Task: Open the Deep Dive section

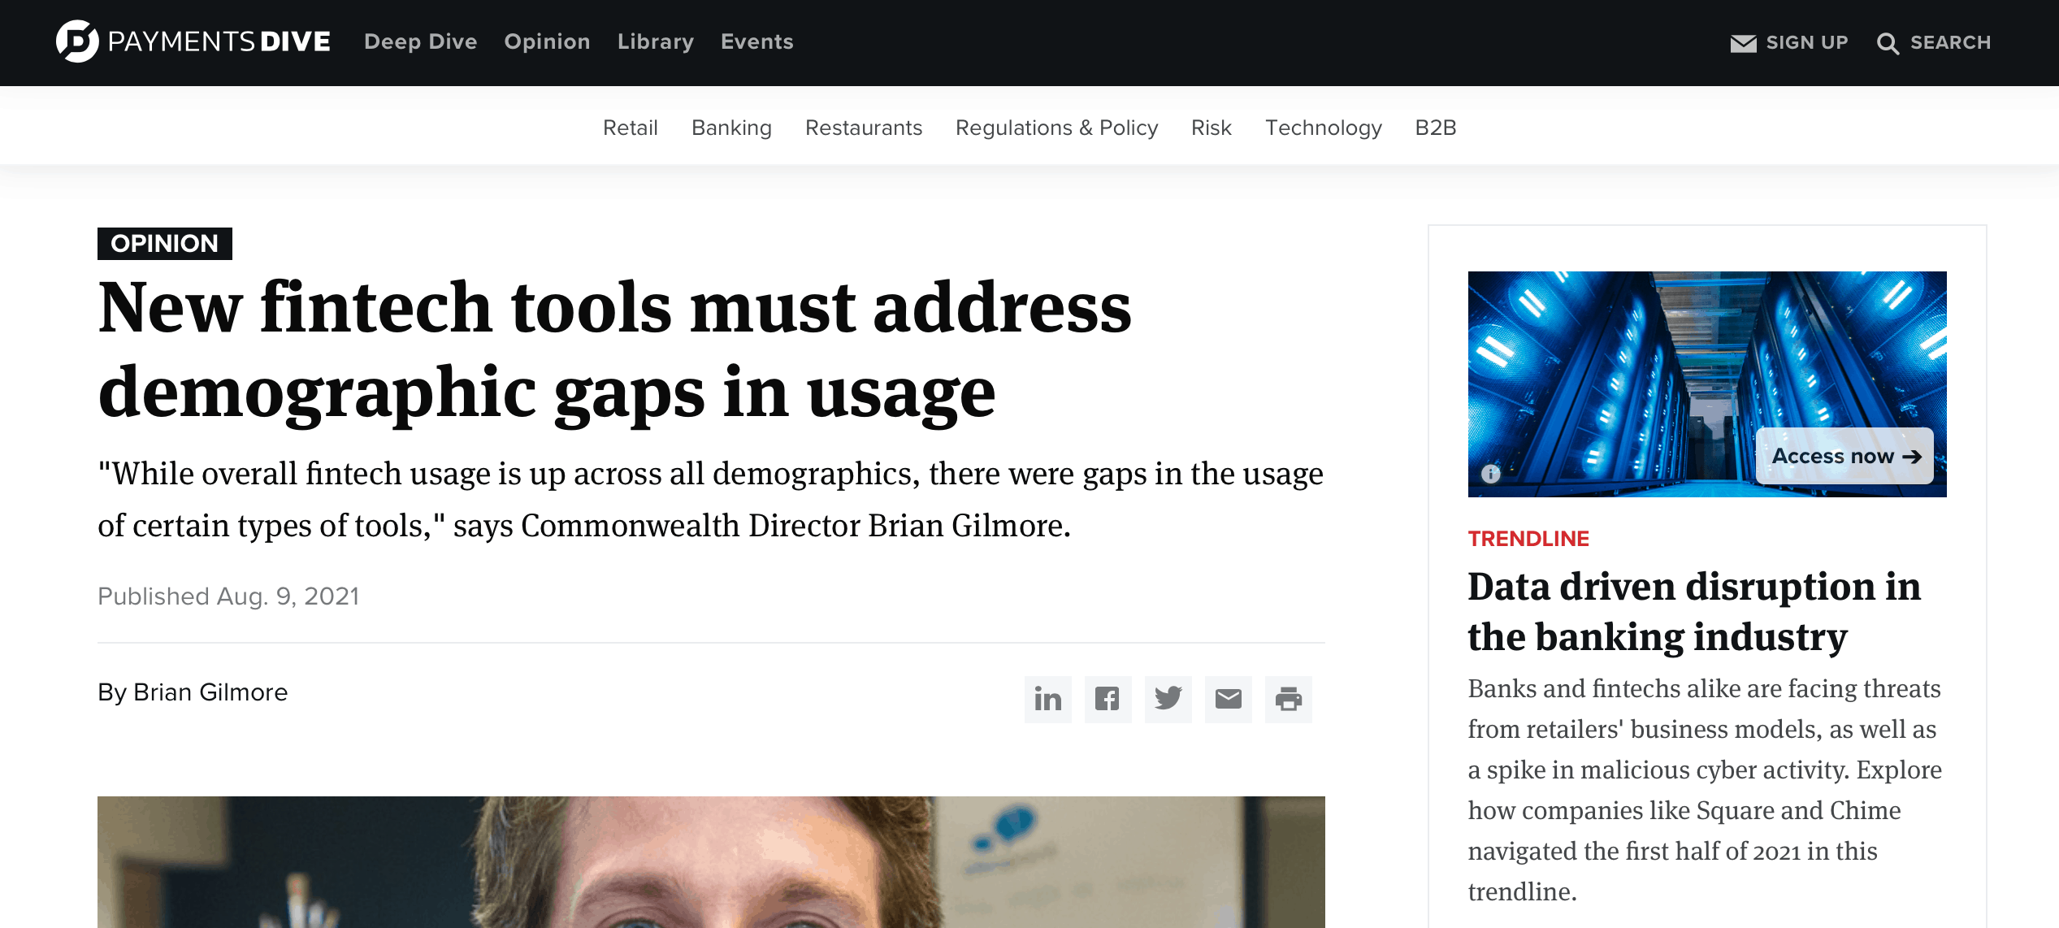Action: pos(421,41)
